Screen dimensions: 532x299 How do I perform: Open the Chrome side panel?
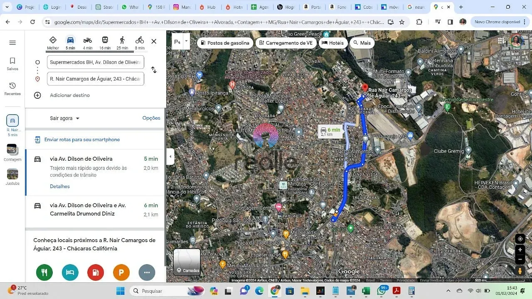(x=450, y=22)
